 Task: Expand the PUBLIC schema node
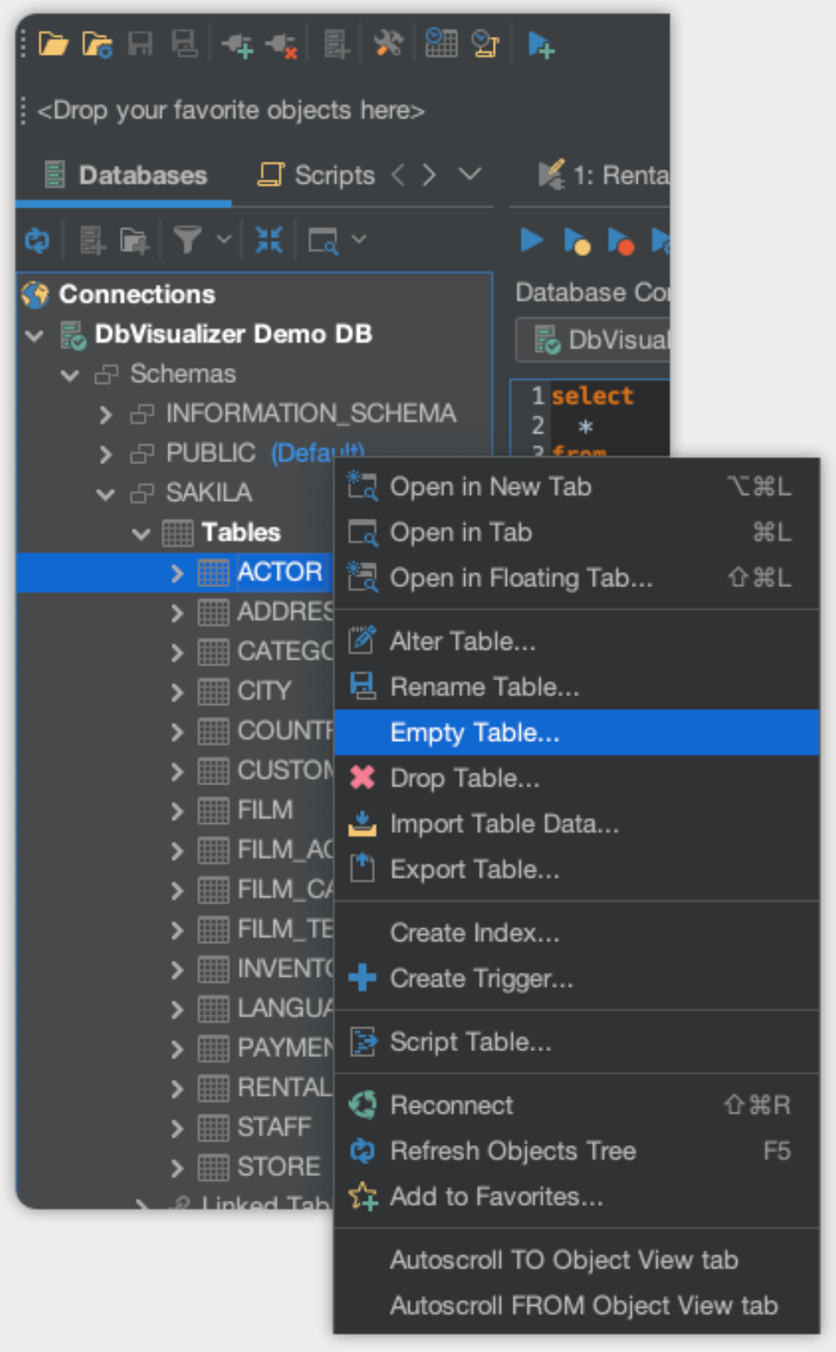106,454
